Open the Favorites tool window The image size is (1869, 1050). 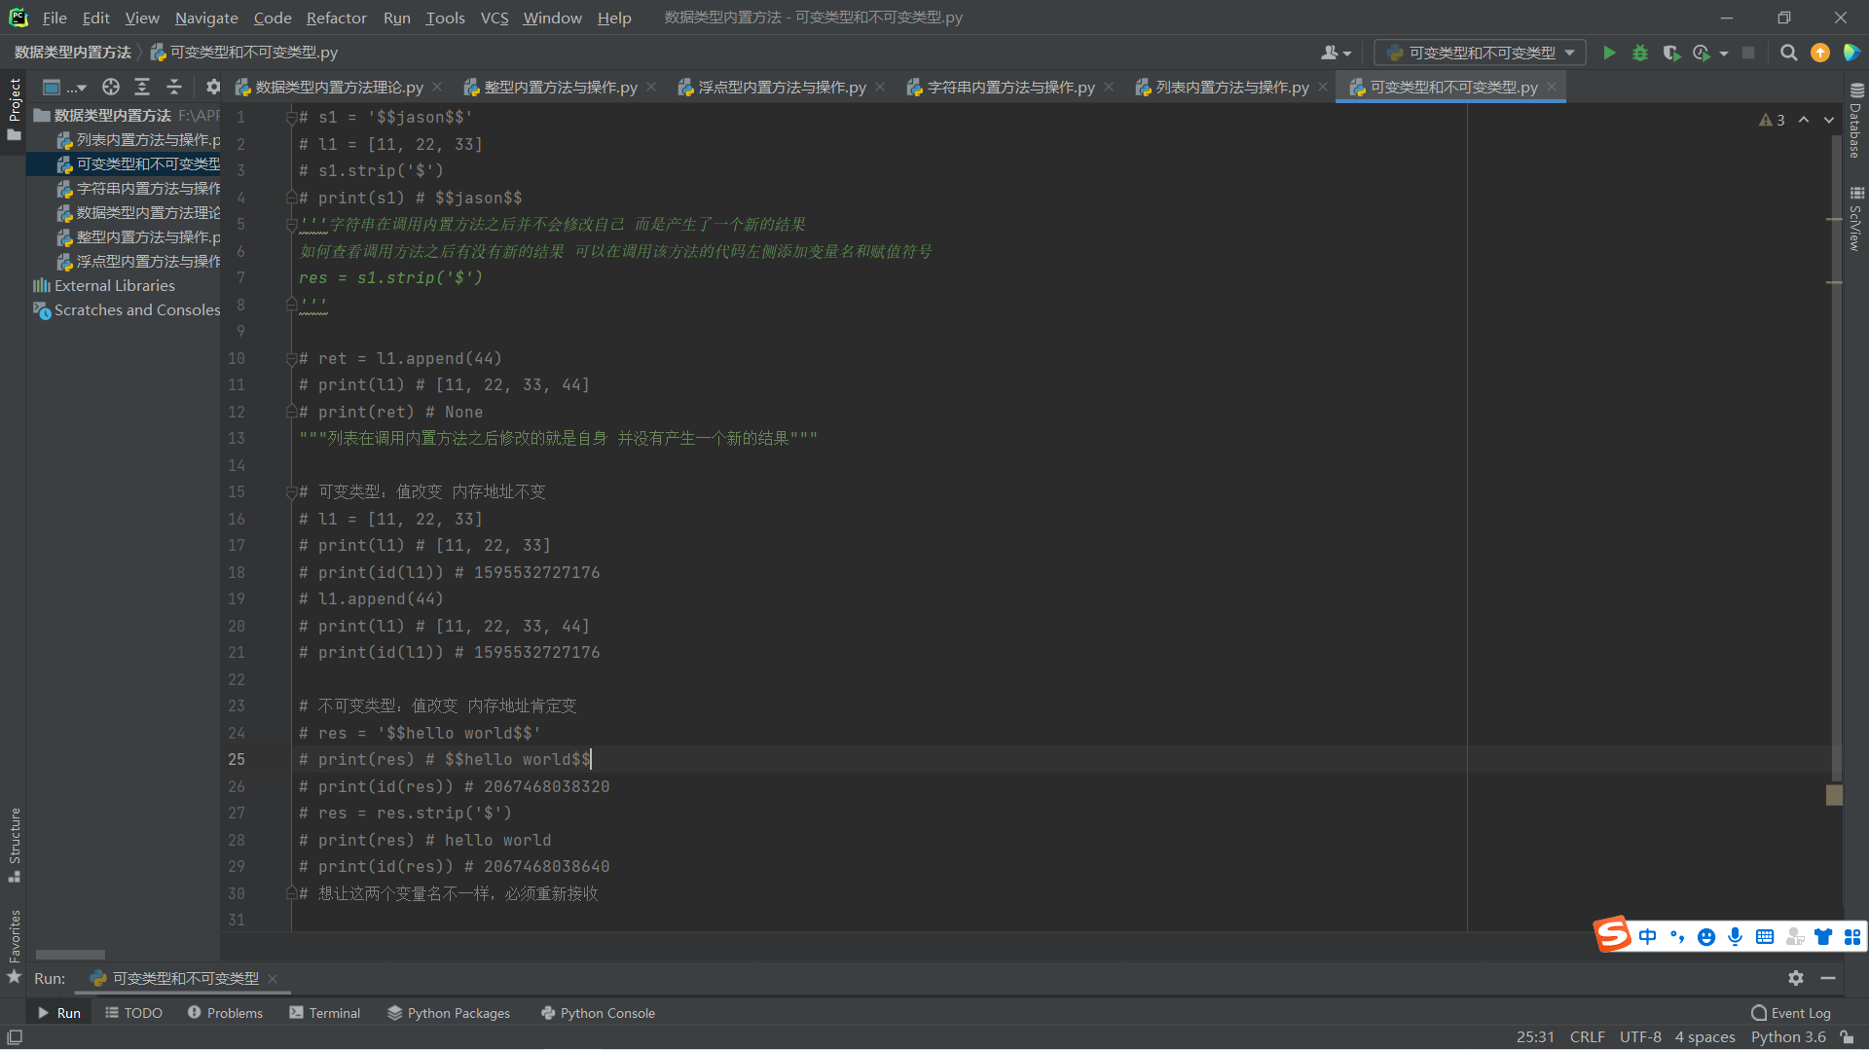(x=15, y=946)
